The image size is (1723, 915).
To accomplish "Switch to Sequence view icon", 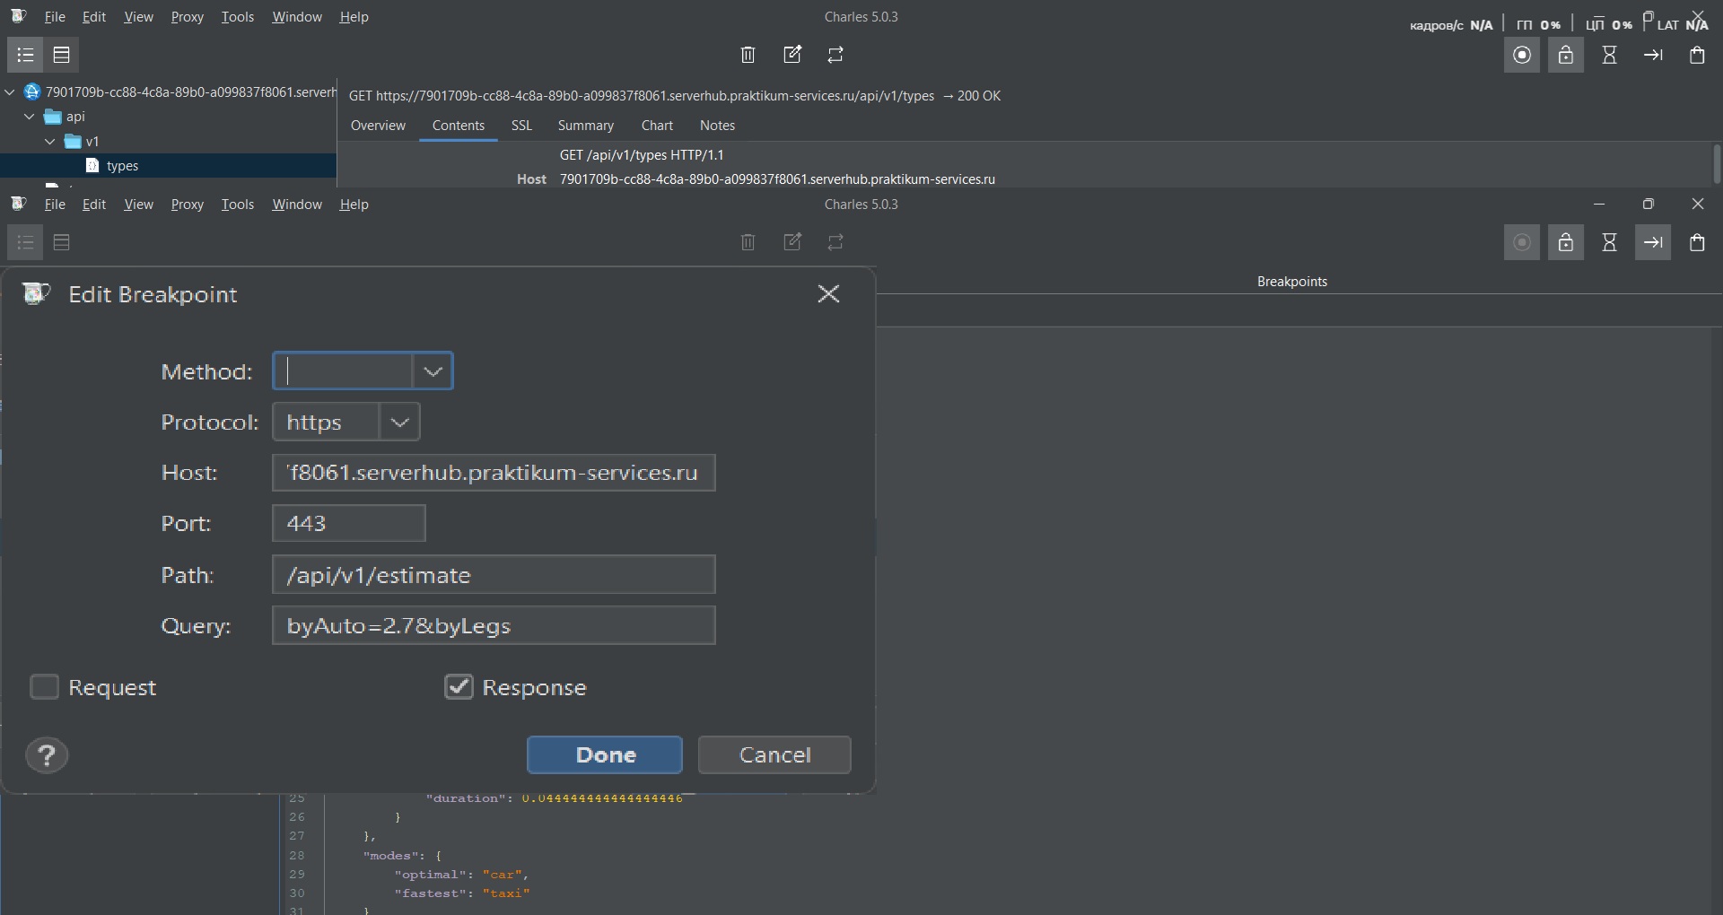I will (x=62, y=55).
